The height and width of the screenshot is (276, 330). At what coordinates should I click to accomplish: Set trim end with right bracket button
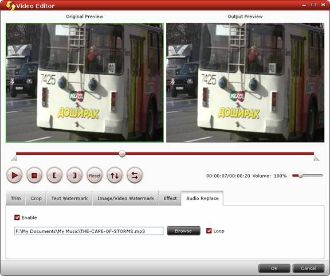point(74,175)
